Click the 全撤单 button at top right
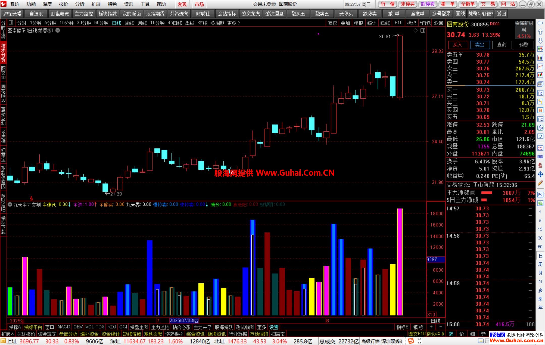545x345 pixels. 468,4
